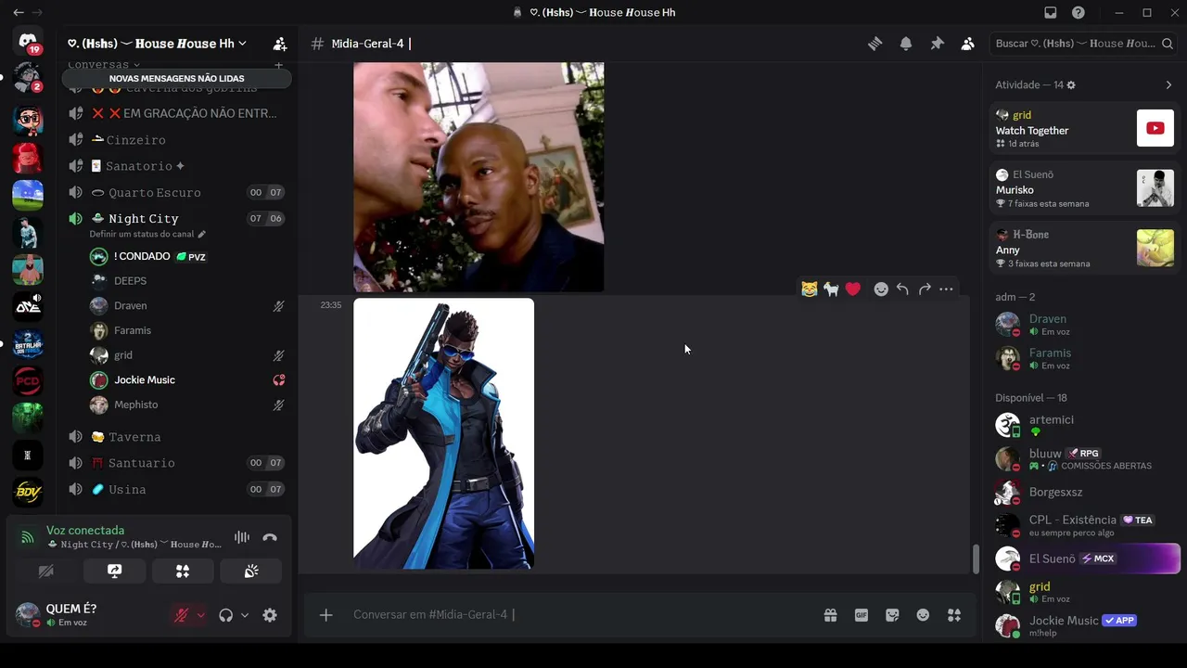
Task: Select the Night City voice channel
Action: (x=176, y=219)
